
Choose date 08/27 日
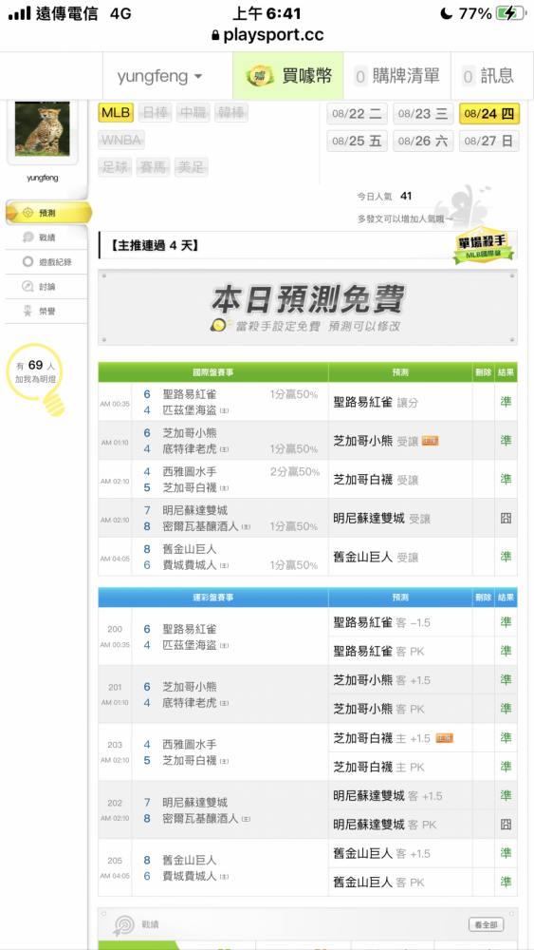coord(488,142)
